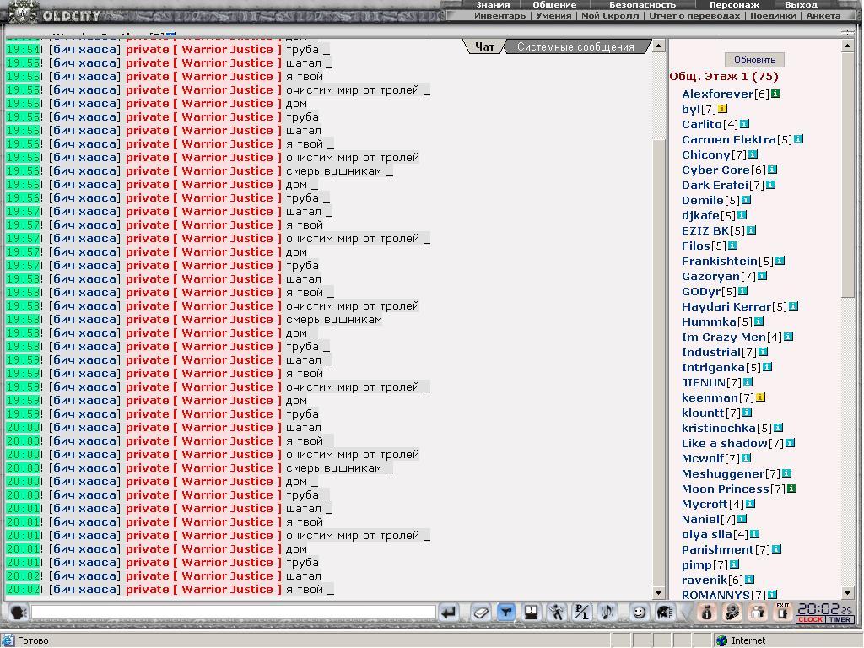
Task: Click the pink EXIT door icon
Action: click(783, 613)
